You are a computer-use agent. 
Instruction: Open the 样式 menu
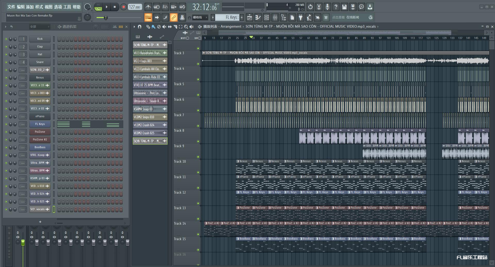(39, 7)
